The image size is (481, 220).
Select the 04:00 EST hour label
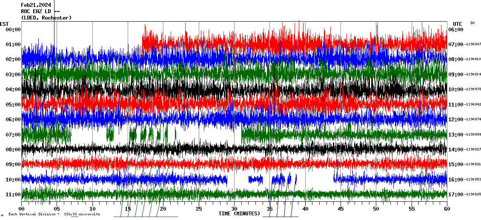tap(14, 89)
